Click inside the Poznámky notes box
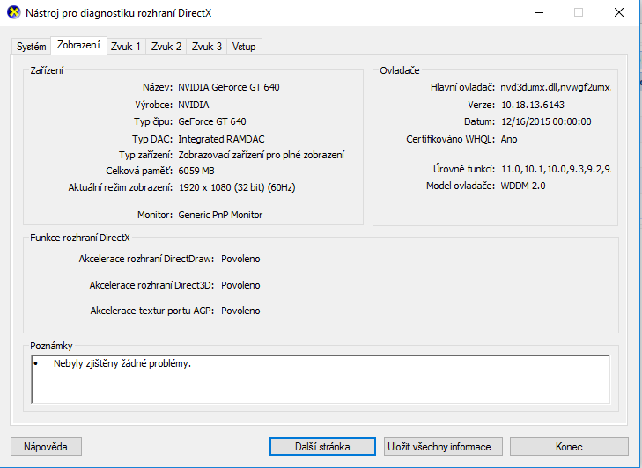The image size is (642, 468). pyautogui.click(x=320, y=378)
